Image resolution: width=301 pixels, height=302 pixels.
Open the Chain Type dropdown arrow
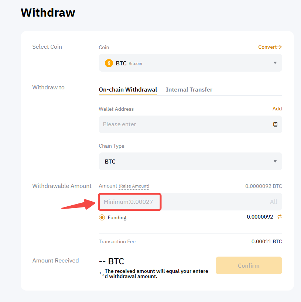tap(275, 161)
